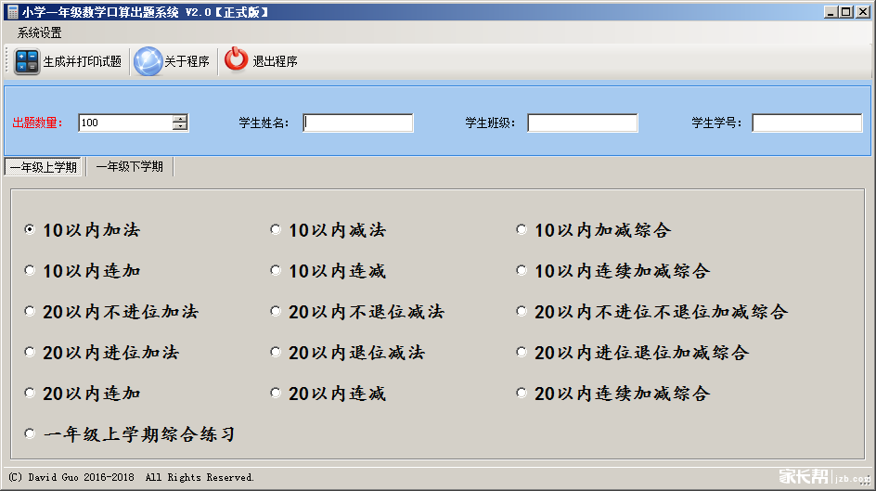Select the 10以内加减综合 radio button

tap(522, 229)
